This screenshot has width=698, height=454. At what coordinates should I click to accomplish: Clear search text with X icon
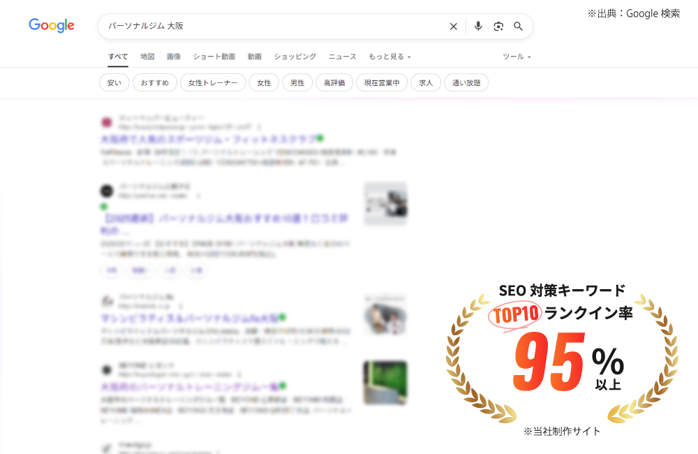454,27
